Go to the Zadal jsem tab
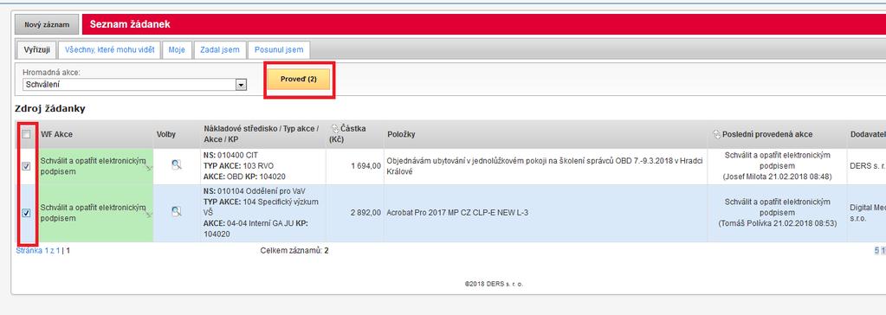The width and height of the screenshot is (886, 315). (220, 49)
